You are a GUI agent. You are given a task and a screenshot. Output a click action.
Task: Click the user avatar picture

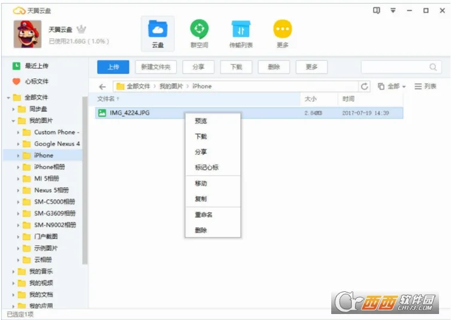point(28,34)
